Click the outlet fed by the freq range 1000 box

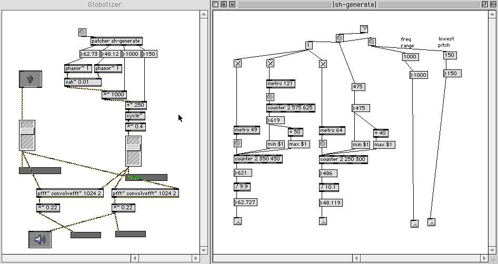pyautogui.click(x=414, y=224)
